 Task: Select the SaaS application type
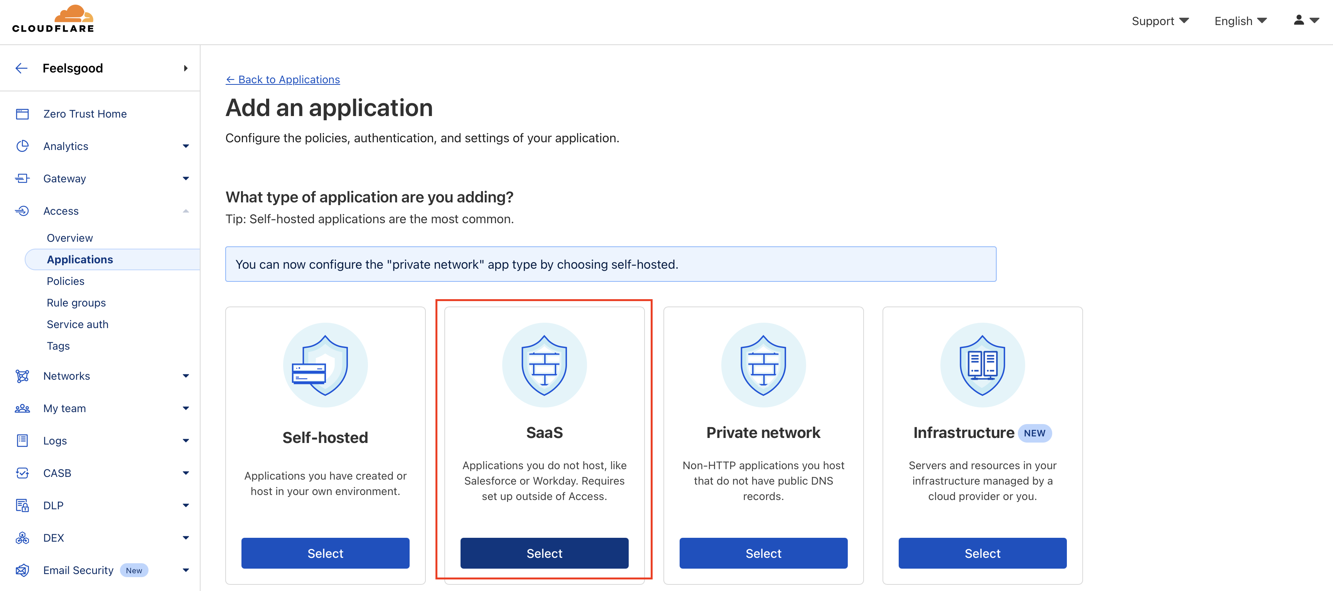click(544, 553)
